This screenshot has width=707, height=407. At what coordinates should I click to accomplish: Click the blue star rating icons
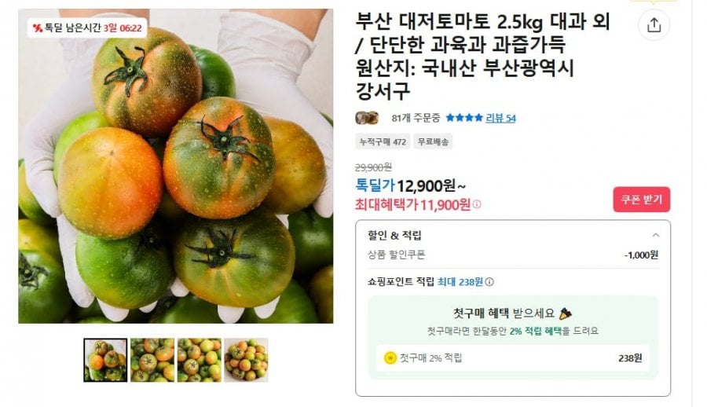pos(464,118)
